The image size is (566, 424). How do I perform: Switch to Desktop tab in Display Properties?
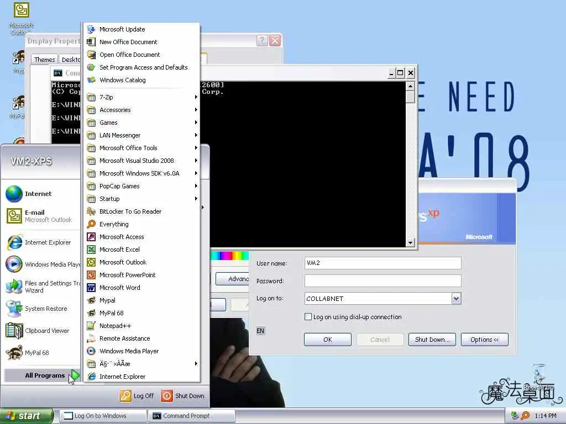(x=71, y=60)
